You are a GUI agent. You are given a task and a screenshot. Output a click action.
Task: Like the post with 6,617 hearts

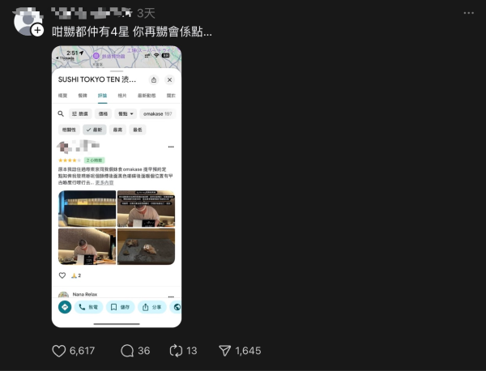(58, 351)
